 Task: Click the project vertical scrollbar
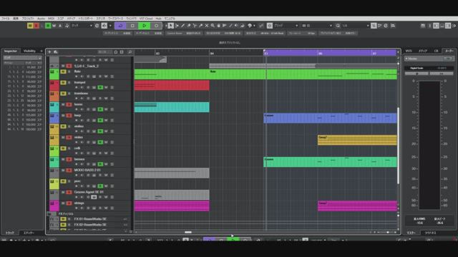pos(398,146)
